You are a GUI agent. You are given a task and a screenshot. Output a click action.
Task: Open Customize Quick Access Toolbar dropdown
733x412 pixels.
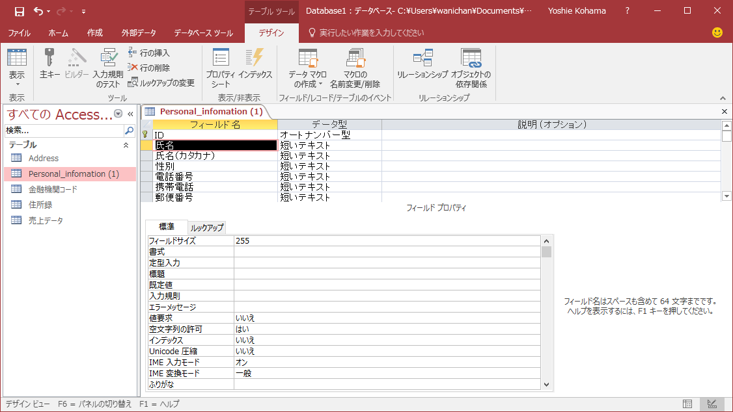pos(84,12)
